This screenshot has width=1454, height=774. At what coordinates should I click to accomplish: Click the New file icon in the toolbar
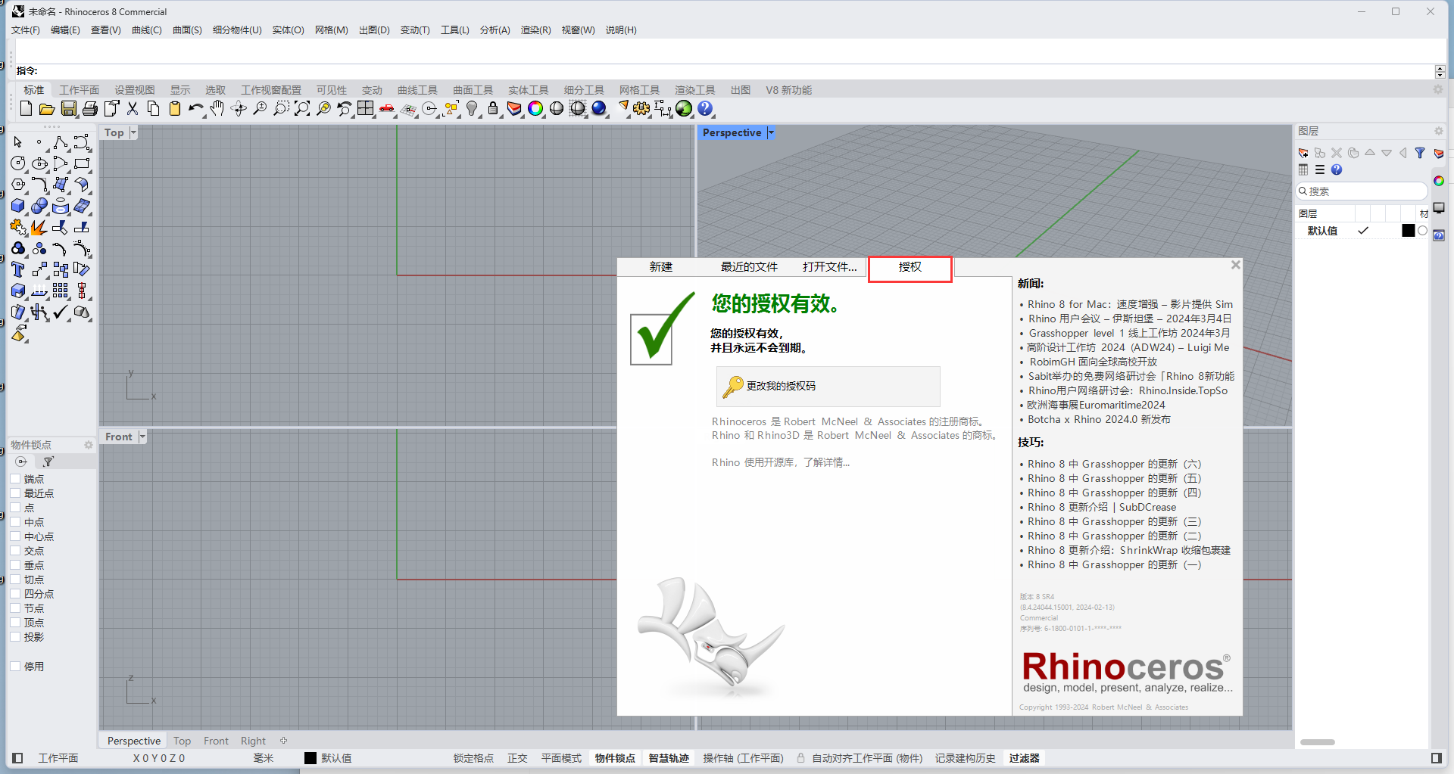[x=26, y=109]
